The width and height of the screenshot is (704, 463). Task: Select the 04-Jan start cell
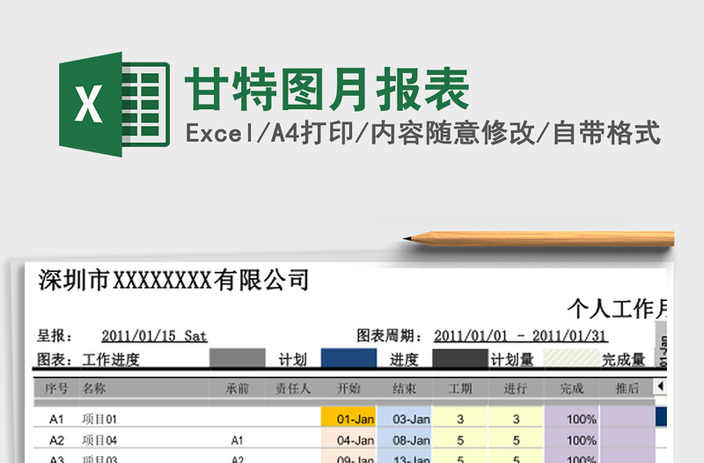[348, 438]
